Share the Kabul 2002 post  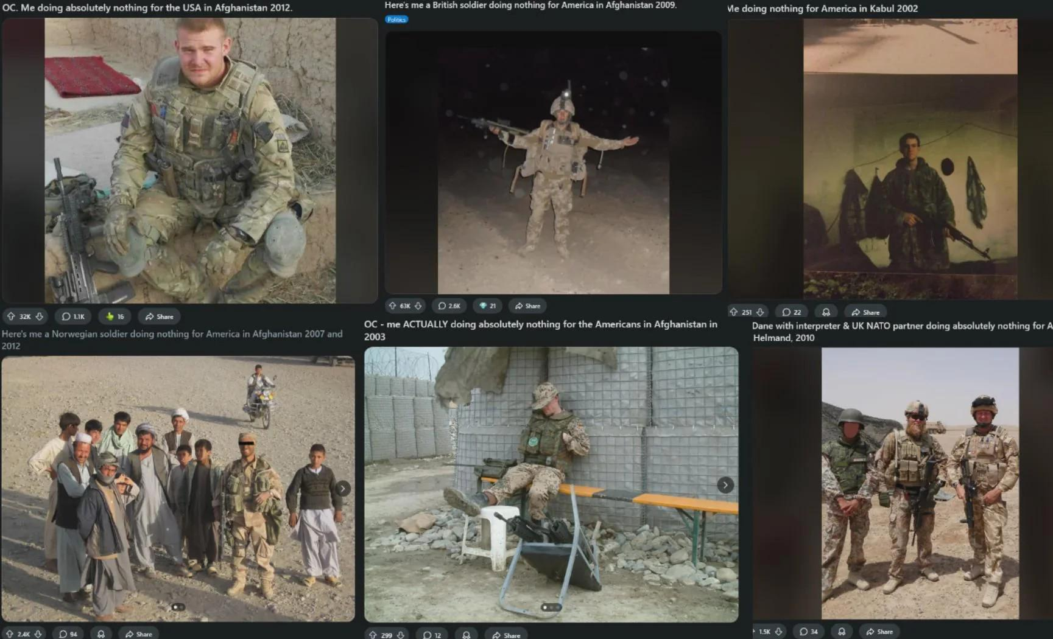(865, 312)
